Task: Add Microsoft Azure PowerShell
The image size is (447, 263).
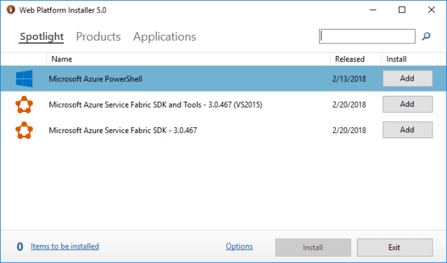Action: click(407, 78)
